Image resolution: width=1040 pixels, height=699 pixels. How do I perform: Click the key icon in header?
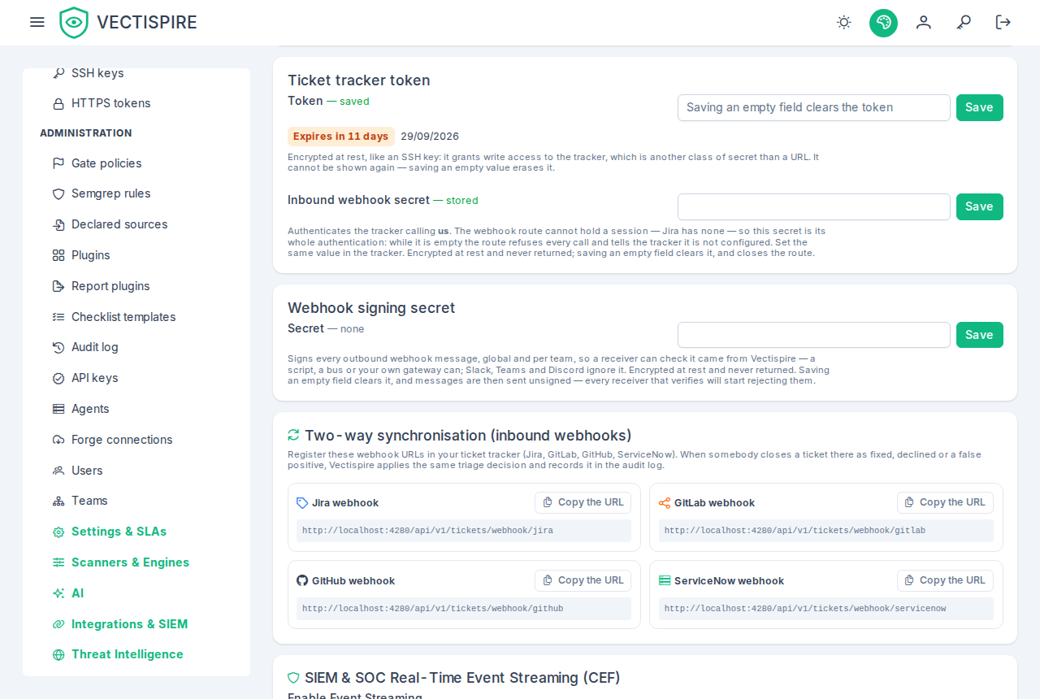click(x=964, y=22)
